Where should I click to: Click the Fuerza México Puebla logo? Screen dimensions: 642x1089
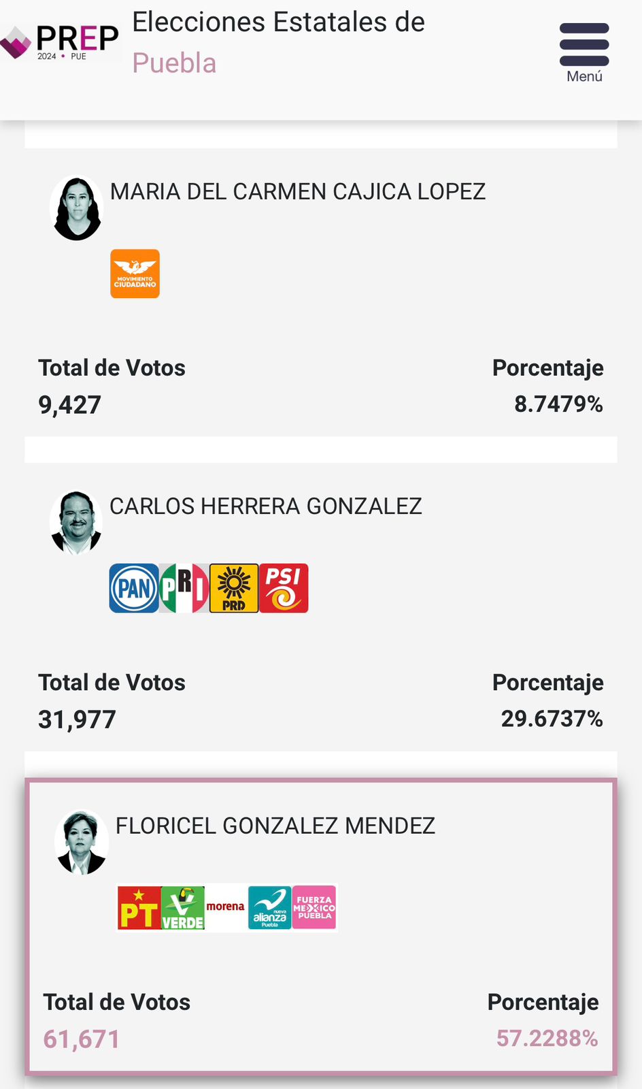pos(314,908)
